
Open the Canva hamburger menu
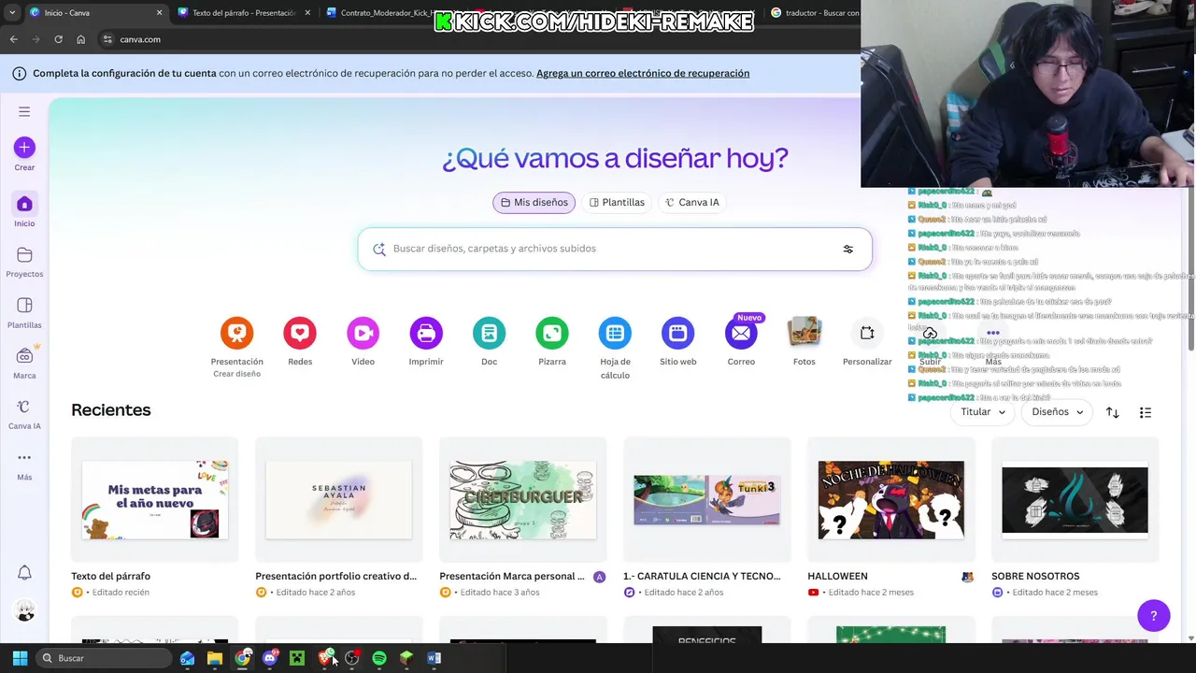pos(24,111)
